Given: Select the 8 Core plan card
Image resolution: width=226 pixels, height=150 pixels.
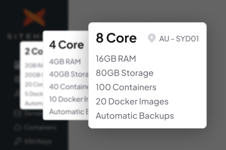Looking at the screenshot, I should point(148,75).
